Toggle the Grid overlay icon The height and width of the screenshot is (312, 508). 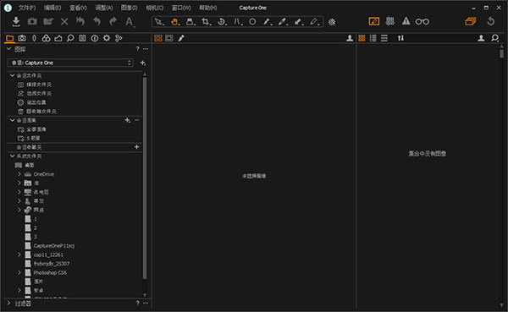(x=389, y=21)
